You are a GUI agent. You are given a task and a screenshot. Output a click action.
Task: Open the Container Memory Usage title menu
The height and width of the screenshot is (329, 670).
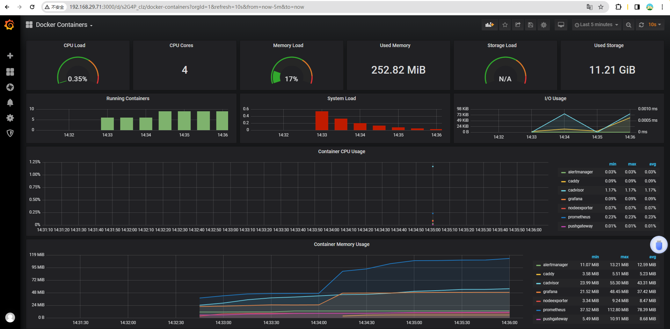(342, 244)
